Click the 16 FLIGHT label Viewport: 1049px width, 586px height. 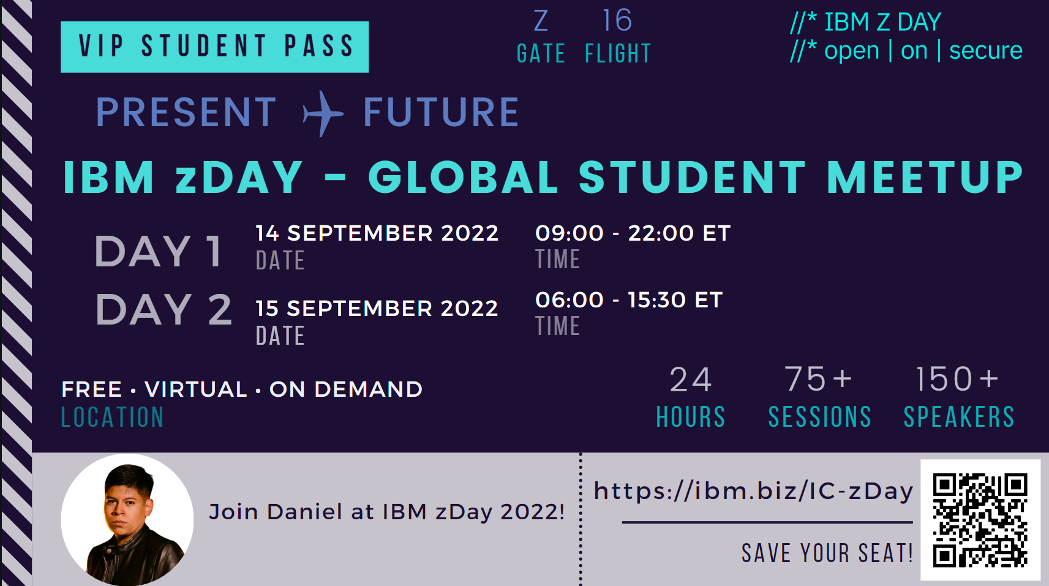click(x=618, y=37)
